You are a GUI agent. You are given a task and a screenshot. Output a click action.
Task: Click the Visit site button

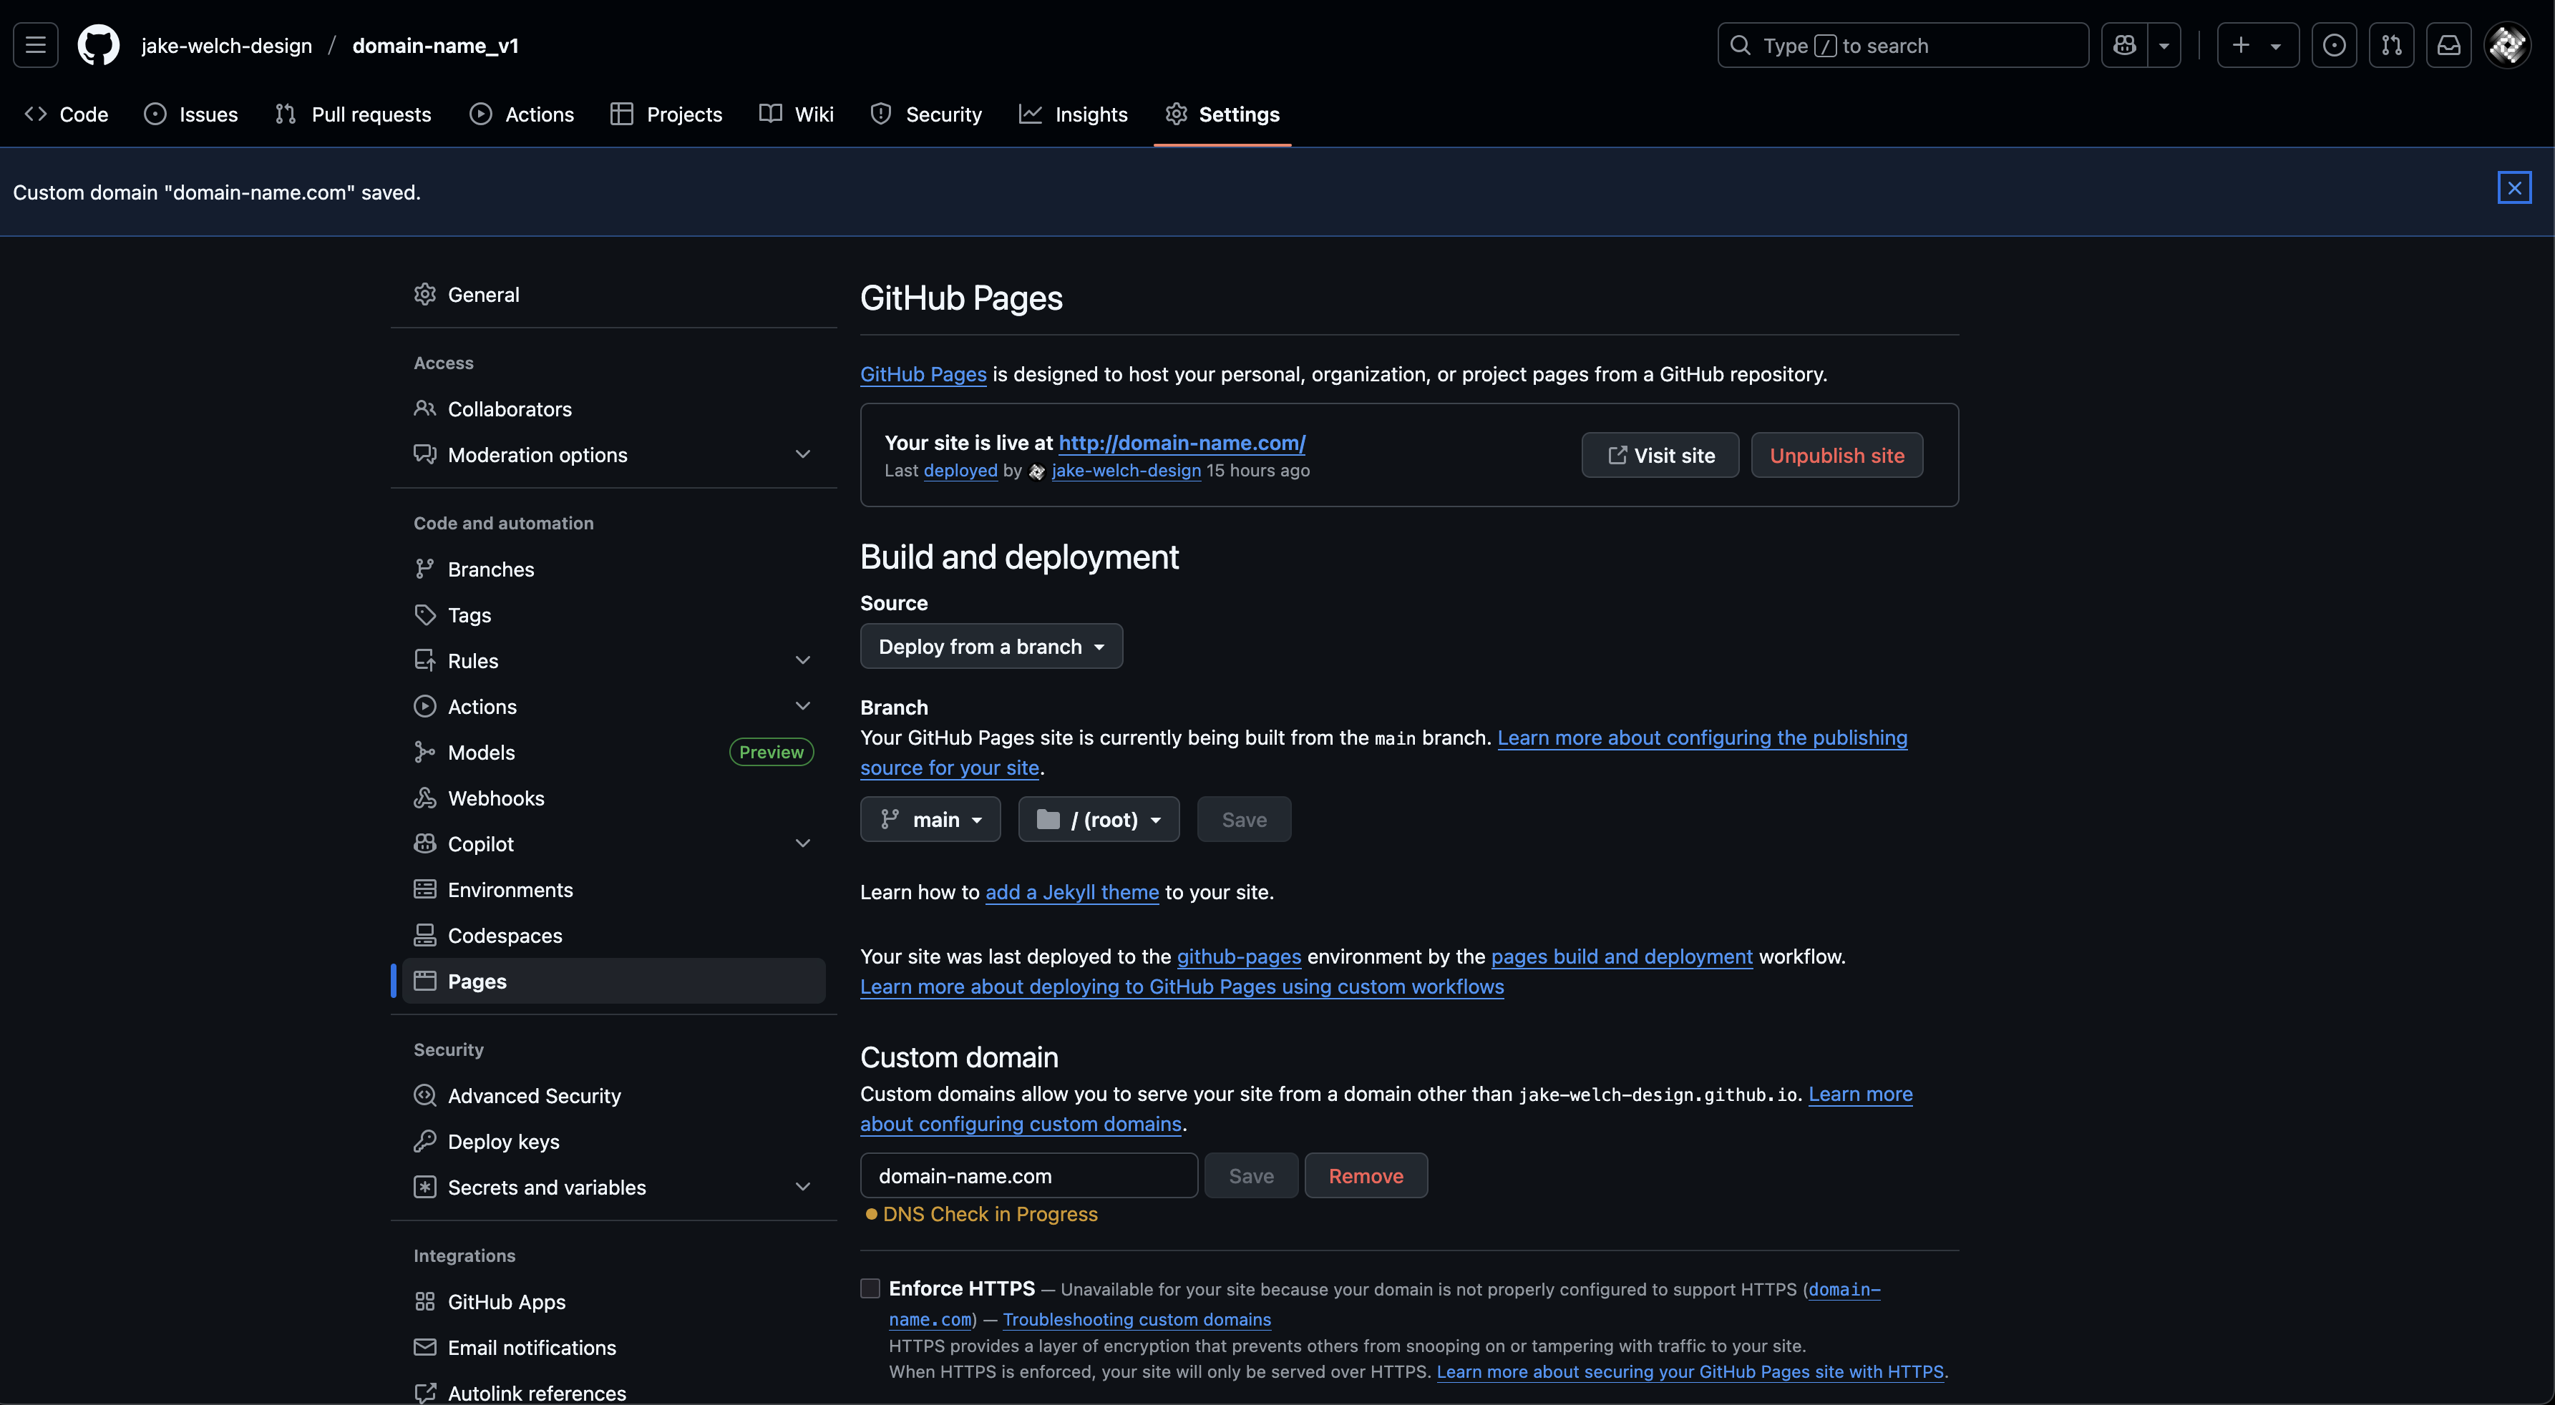pos(1660,455)
